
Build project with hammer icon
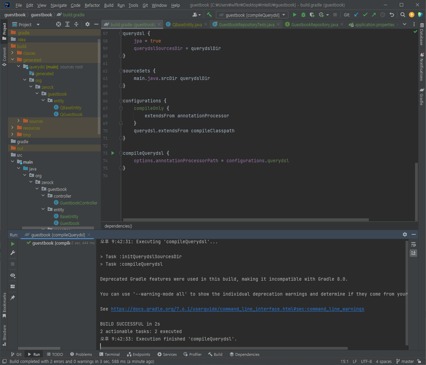click(x=209, y=15)
